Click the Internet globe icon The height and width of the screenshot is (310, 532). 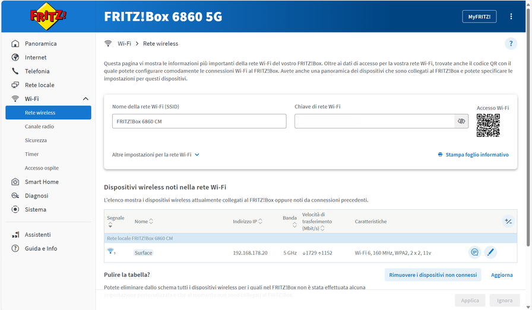click(x=15, y=57)
